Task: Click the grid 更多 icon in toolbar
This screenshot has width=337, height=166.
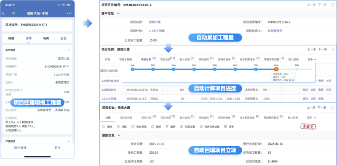Action: point(225,127)
